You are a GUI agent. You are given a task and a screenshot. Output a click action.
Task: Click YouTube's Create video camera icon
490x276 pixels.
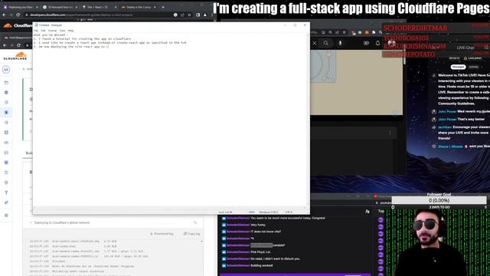(366, 43)
